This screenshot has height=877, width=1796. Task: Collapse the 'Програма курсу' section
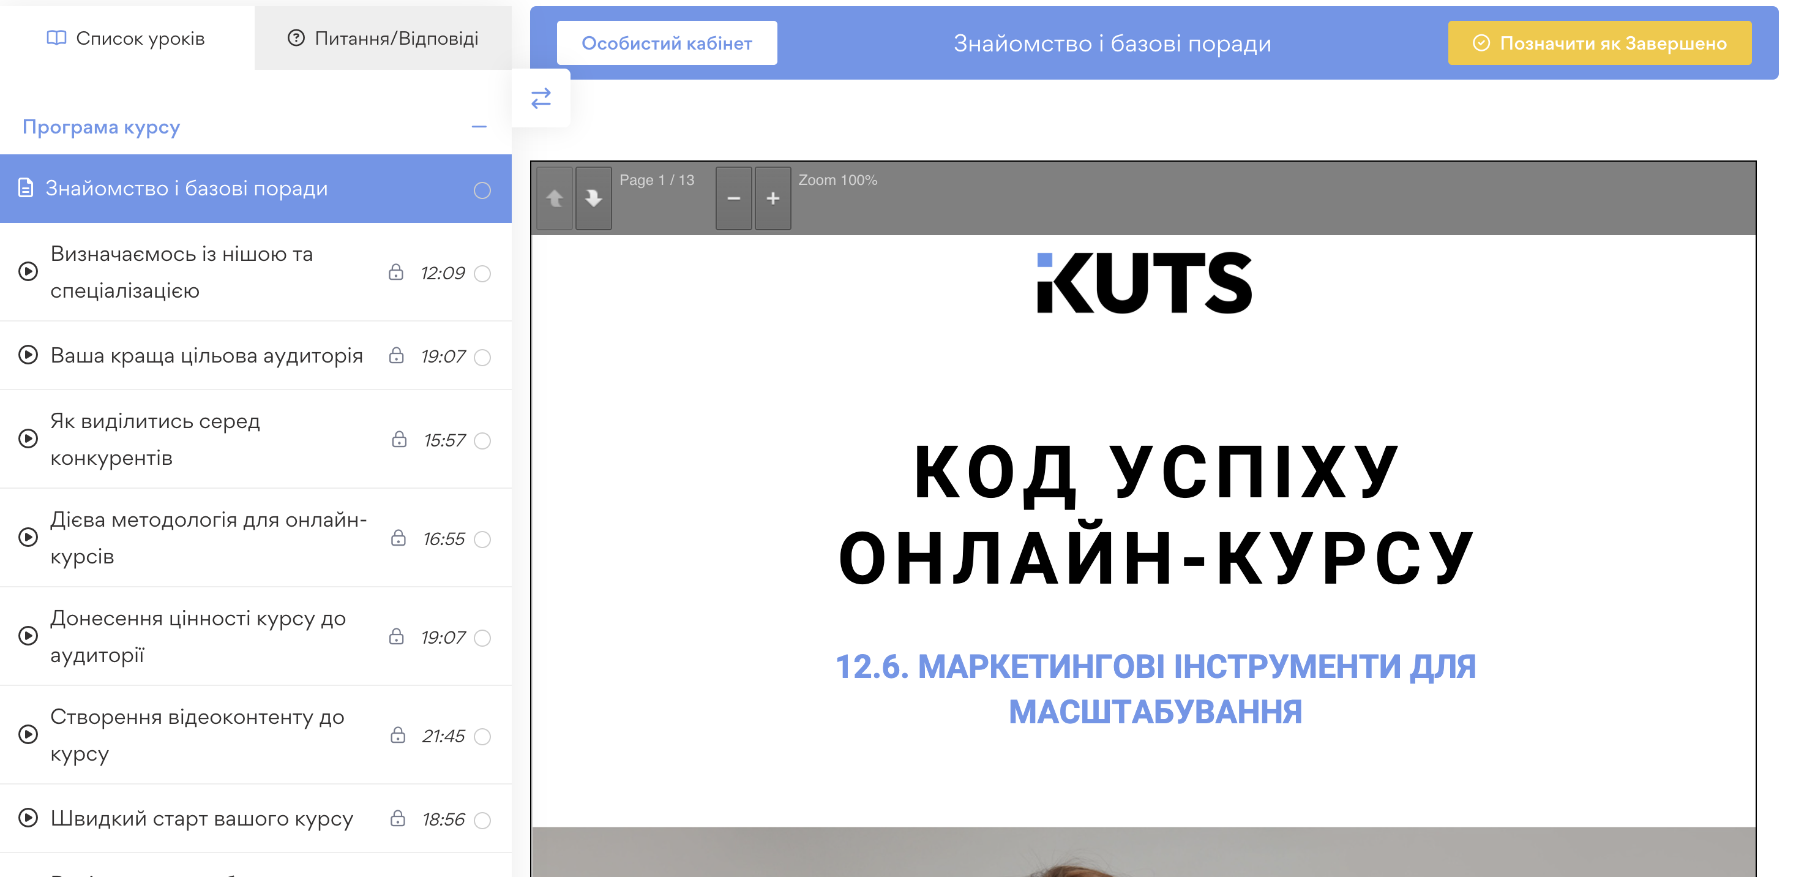479,126
